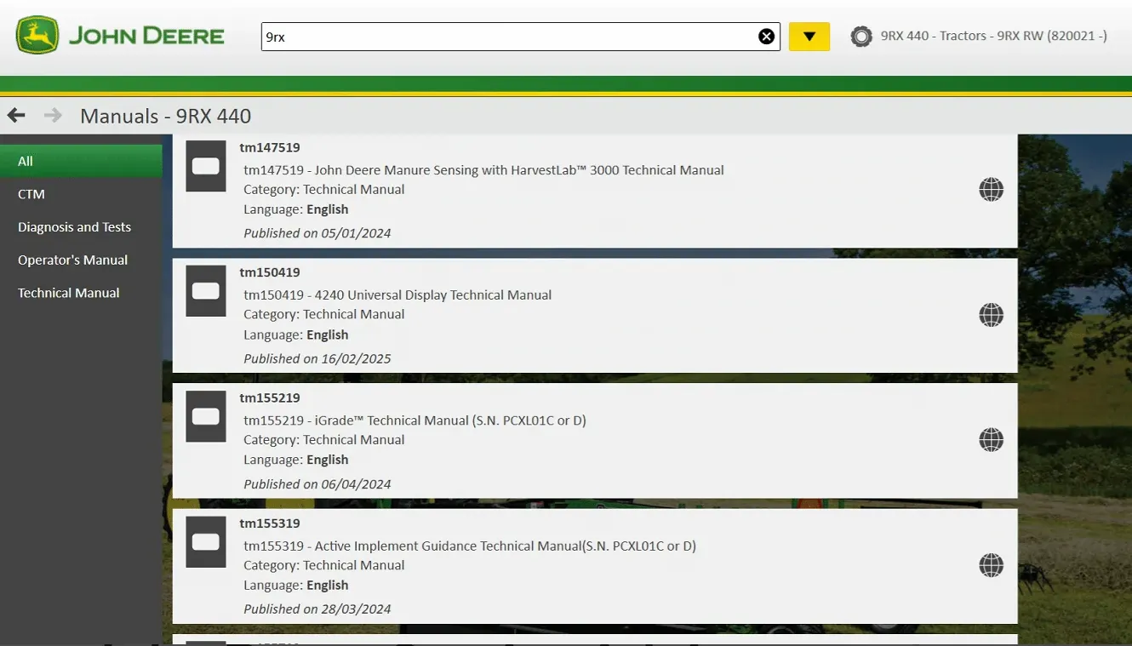Open the yellow search filter dropdown

[809, 37]
